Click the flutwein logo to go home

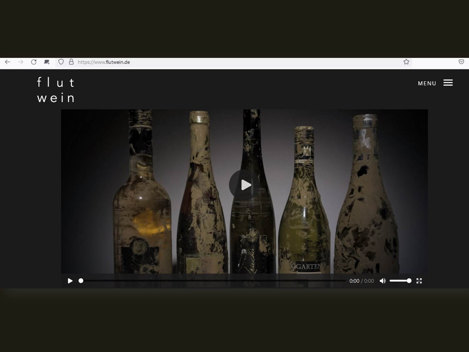55,90
